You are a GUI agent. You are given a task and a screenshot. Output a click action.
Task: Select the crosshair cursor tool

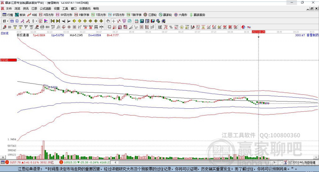114,21
